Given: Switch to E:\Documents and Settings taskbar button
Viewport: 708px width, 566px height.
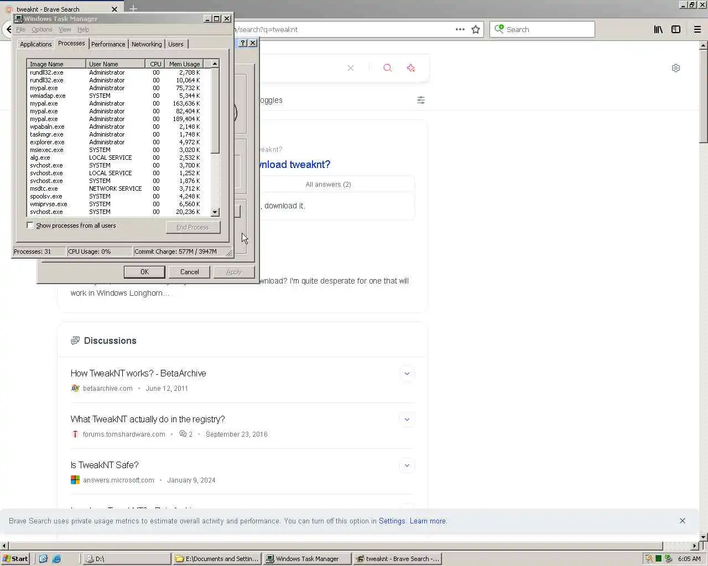Looking at the screenshot, I should pyautogui.click(x=217, y=559).
